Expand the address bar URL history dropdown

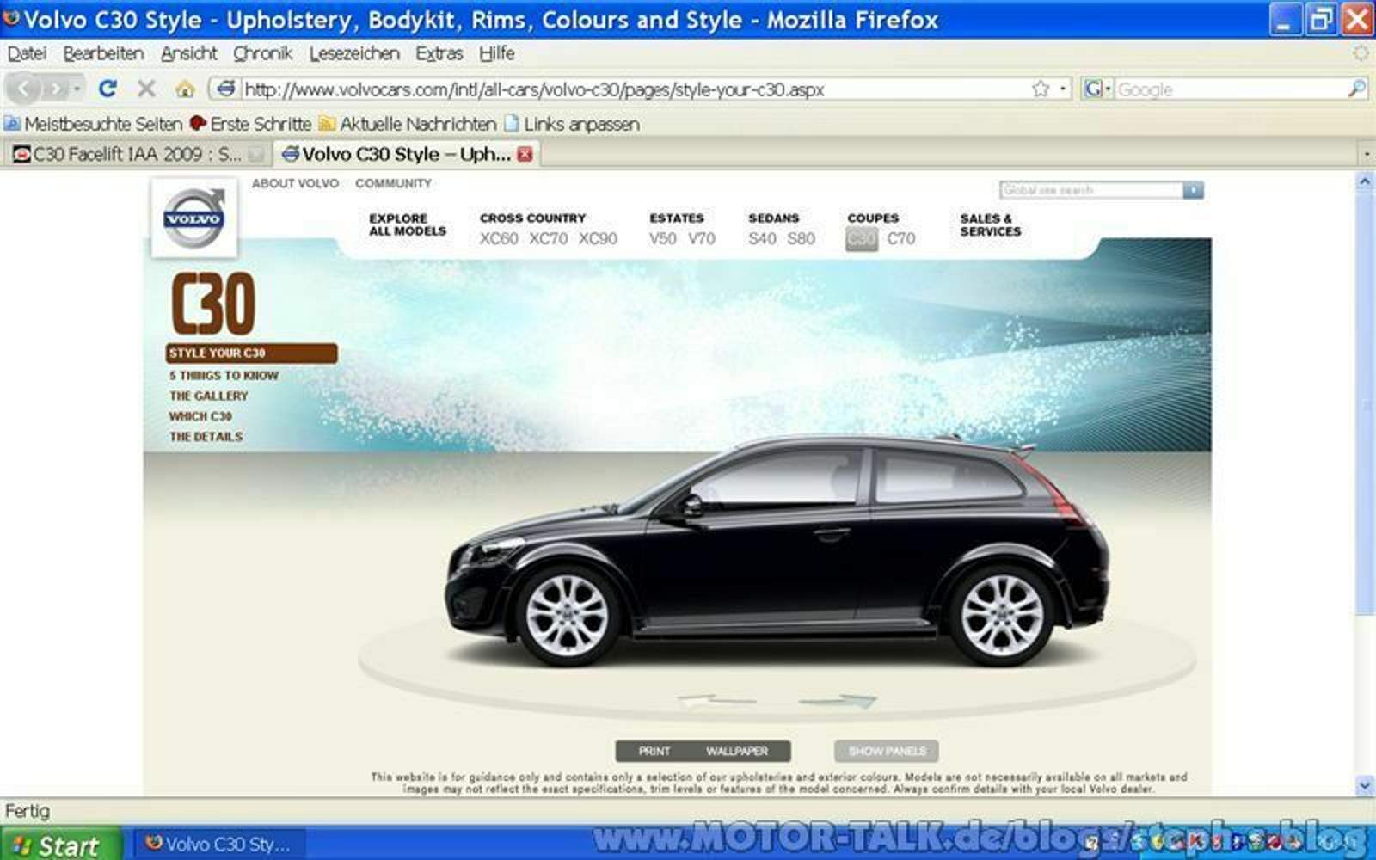[x=1063, y=89]
